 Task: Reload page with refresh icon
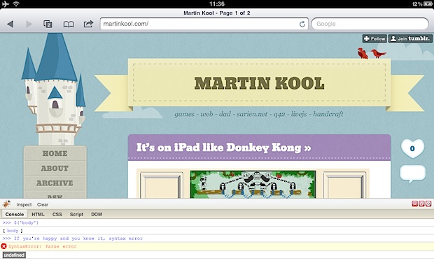pyautogui.click(x=302, y=24)
